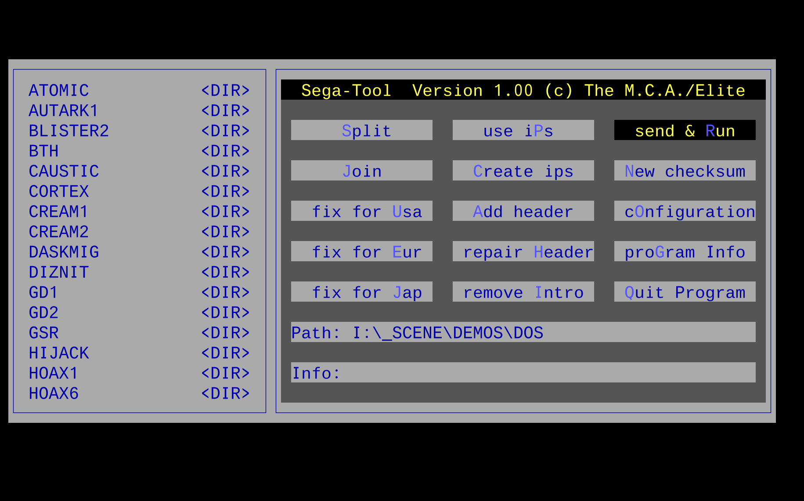Select the Join button
The width and height of the screenshot is (804, 501).
pyautogui.click(x=361, y=171)
